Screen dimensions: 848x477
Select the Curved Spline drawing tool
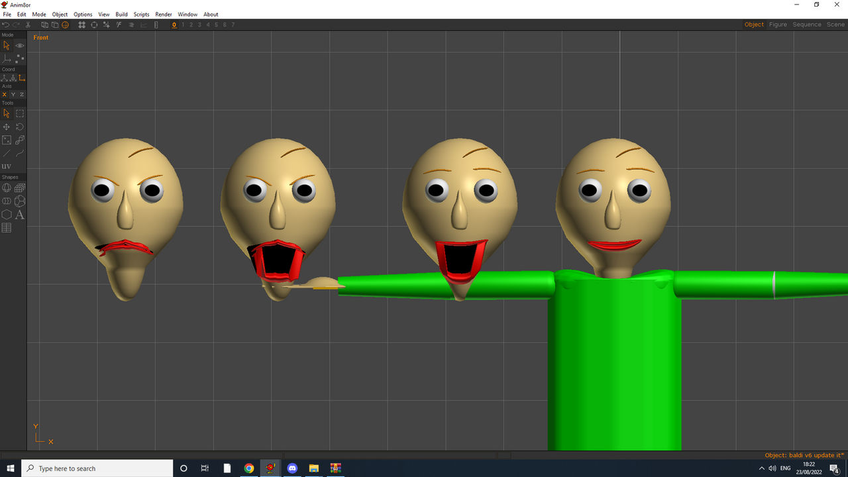(20, 154)
